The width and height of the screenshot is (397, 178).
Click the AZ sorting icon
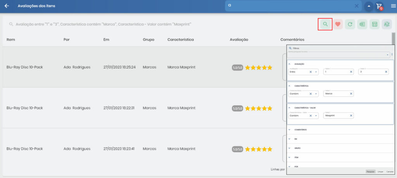pos(387,24)
